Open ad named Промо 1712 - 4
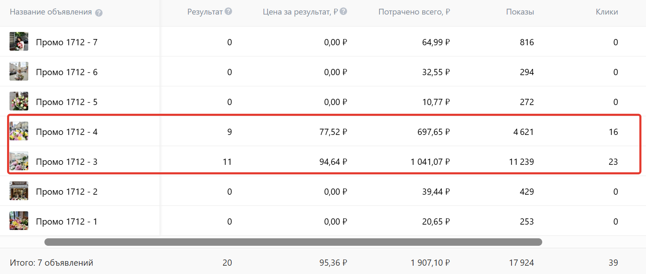This screenshot has width=646, height=274. point(66,132)
